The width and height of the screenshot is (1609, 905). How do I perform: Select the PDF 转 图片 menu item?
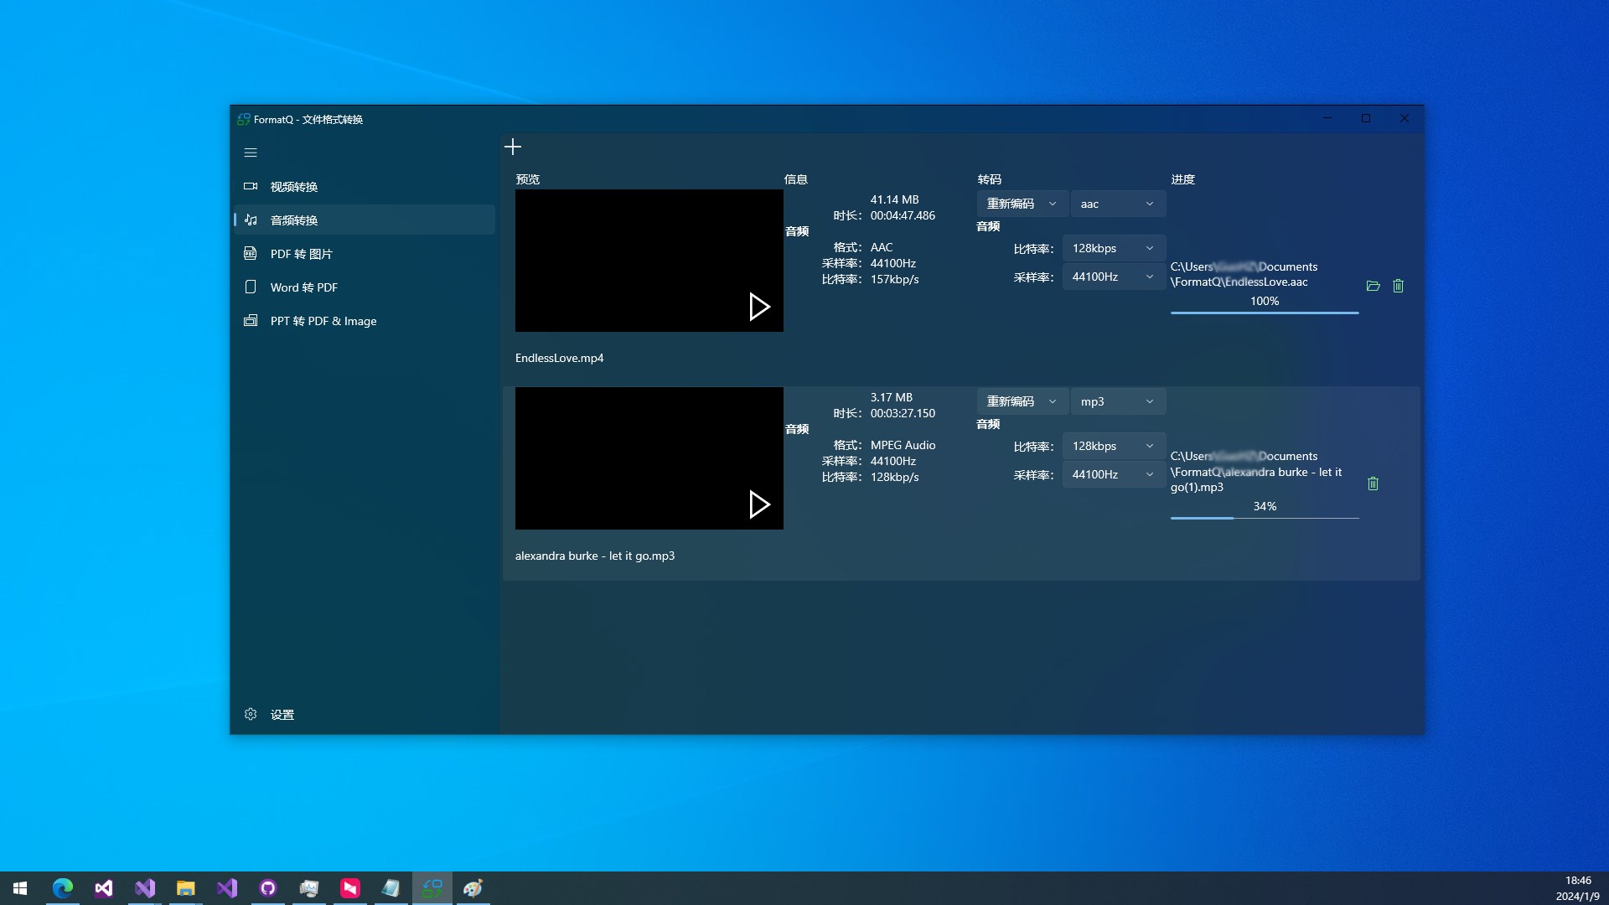coord(301,254)
